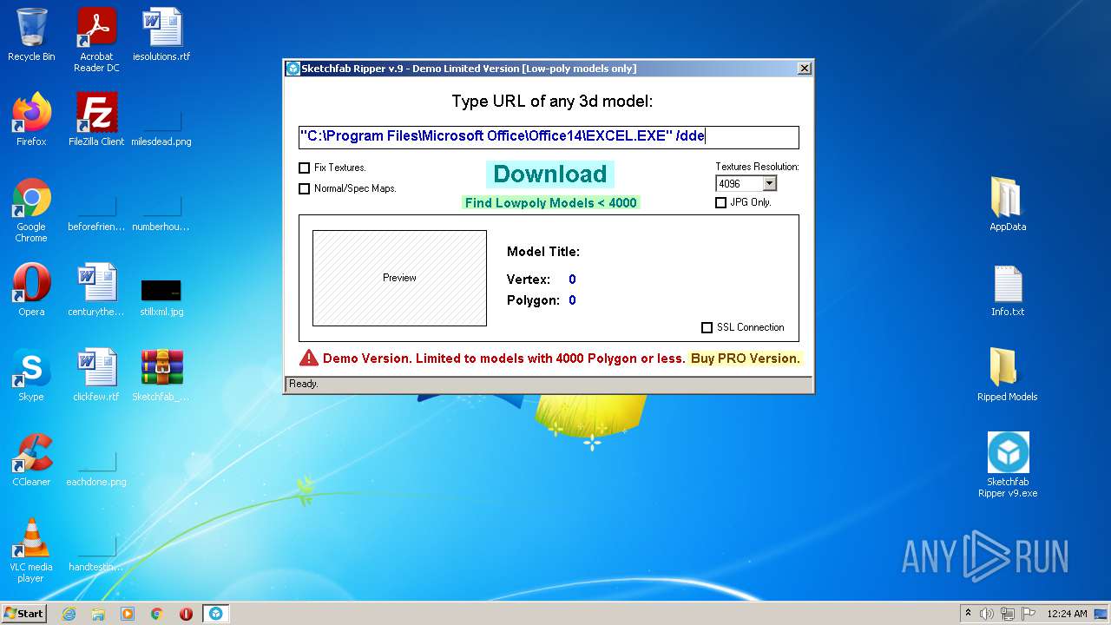Enable SSL Connection checkbox
This screenshot has height=625, width=1111.
pos(707,327)
